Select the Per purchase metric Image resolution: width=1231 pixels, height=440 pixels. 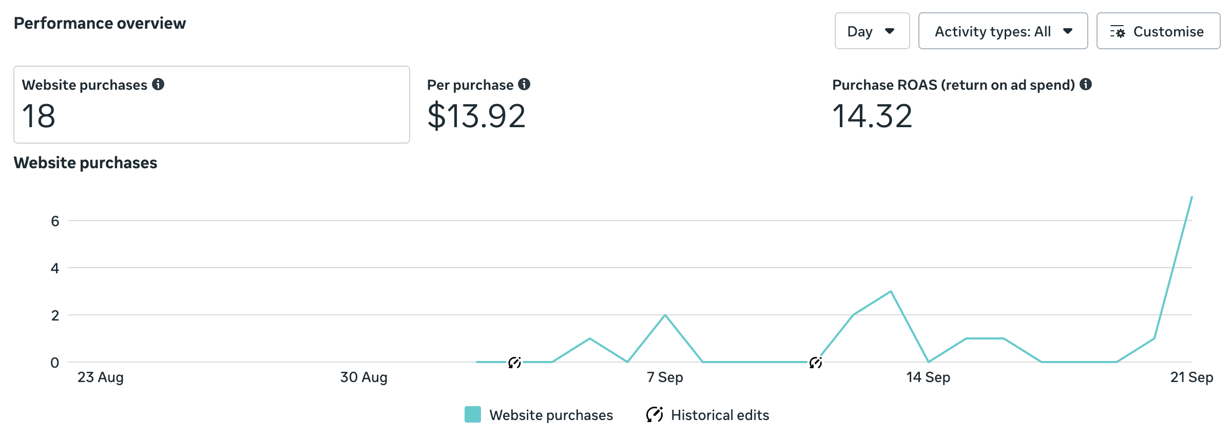click(476, 105)
